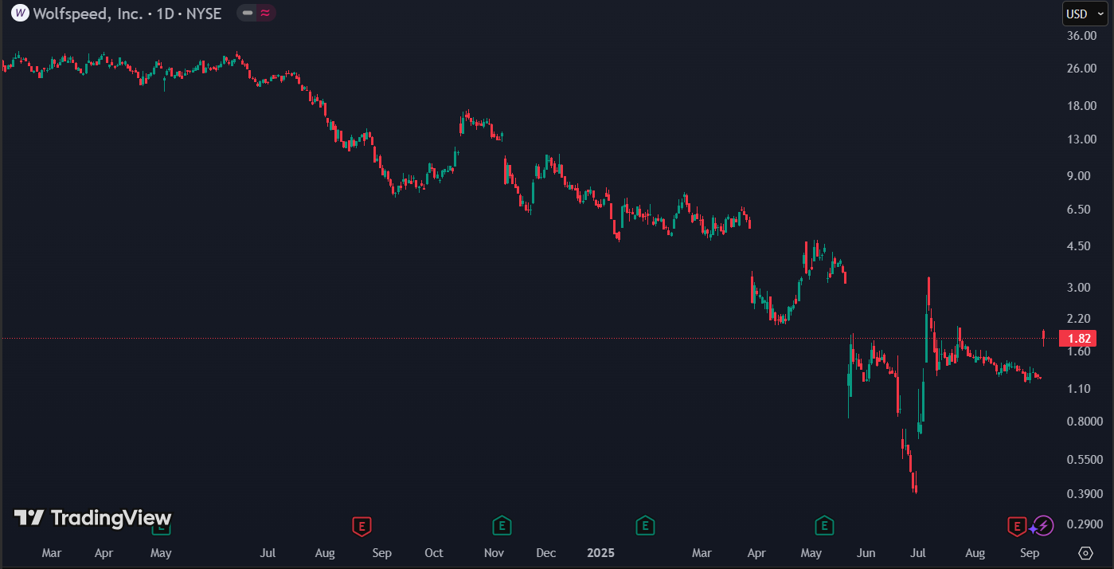This screenshot has width=1114, height=569.
Task: Click the 26.00 price axis label
Action: (1081, 69)
